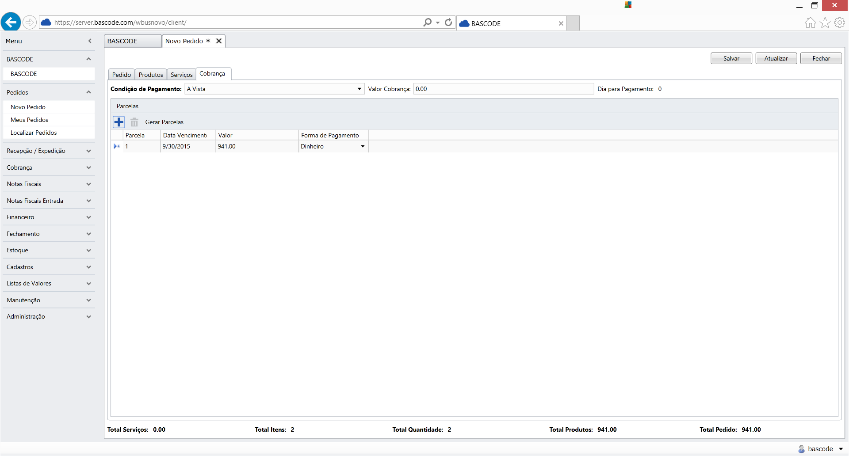Click the browser forward arrow button

(30, 22)
